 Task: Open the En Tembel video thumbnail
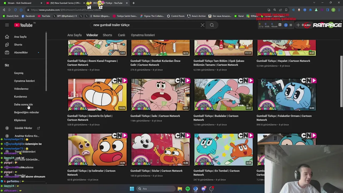pos(223,149)
